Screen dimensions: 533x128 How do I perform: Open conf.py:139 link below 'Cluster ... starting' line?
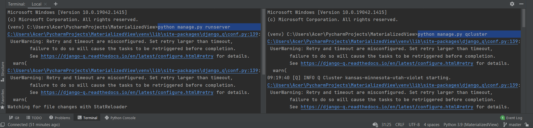pyautogui.click(x=393, y=85)
